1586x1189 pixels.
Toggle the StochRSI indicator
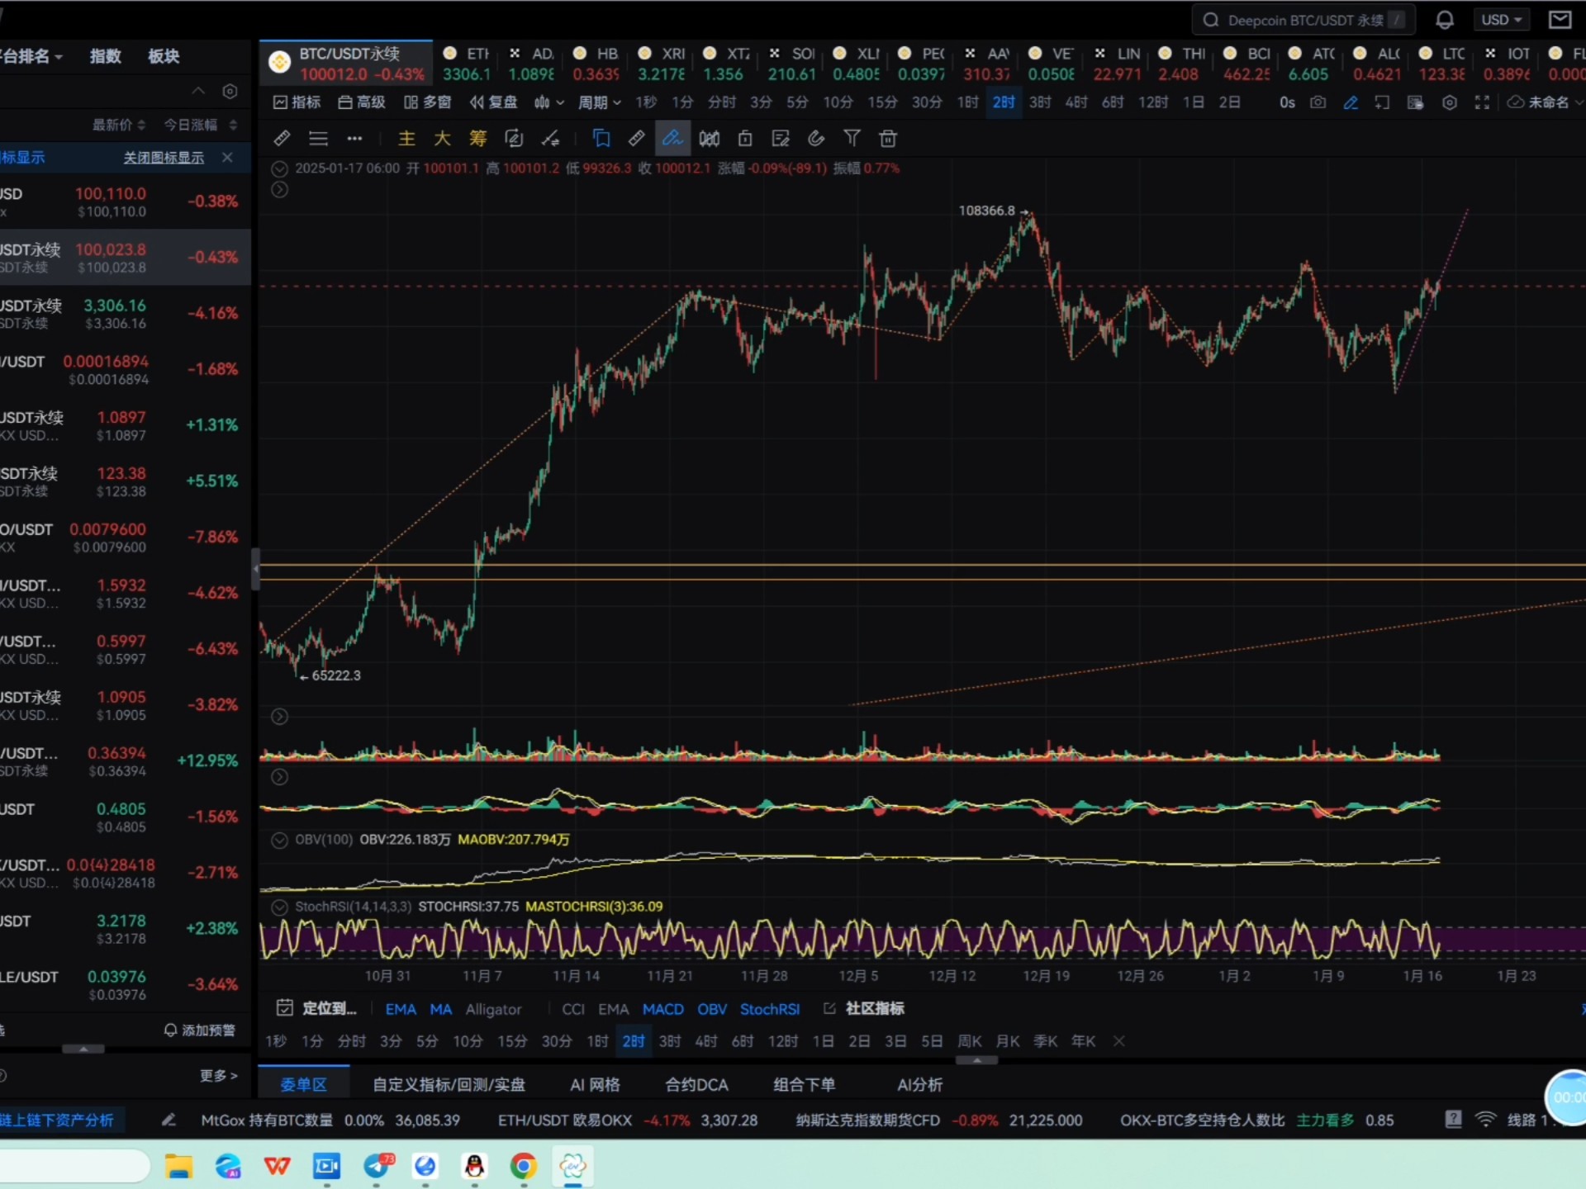(769, 1009)
